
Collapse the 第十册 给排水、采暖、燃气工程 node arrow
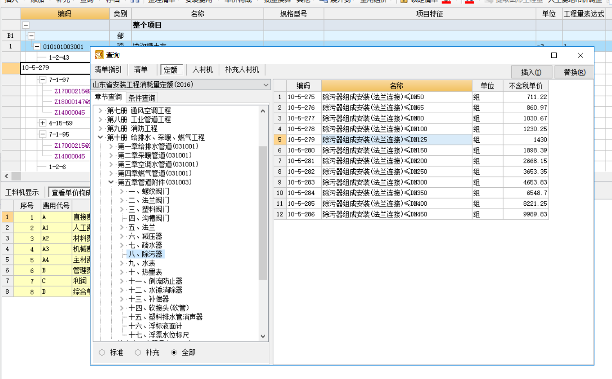point(100,137)
